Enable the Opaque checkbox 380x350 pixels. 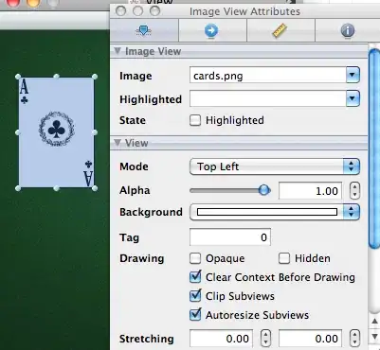pyautogui.click(x=195, y=258)
